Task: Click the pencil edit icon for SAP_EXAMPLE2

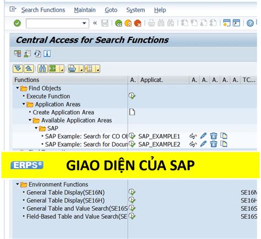Action: coord(203,144)
